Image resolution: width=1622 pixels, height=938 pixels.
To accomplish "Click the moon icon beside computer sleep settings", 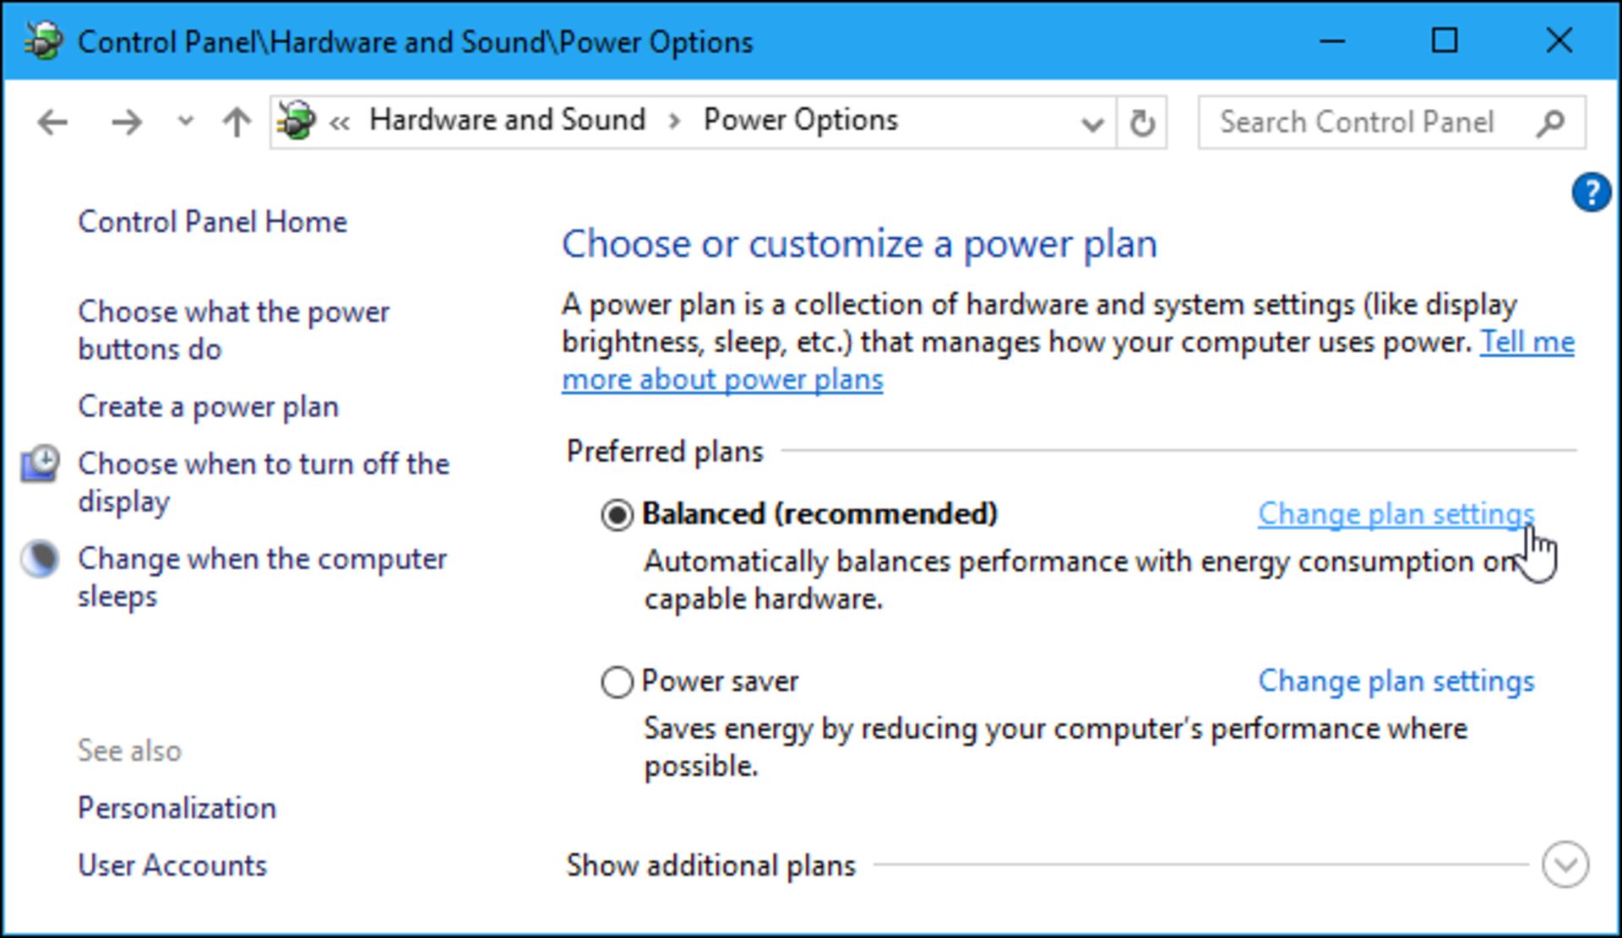I will (37, 558).
